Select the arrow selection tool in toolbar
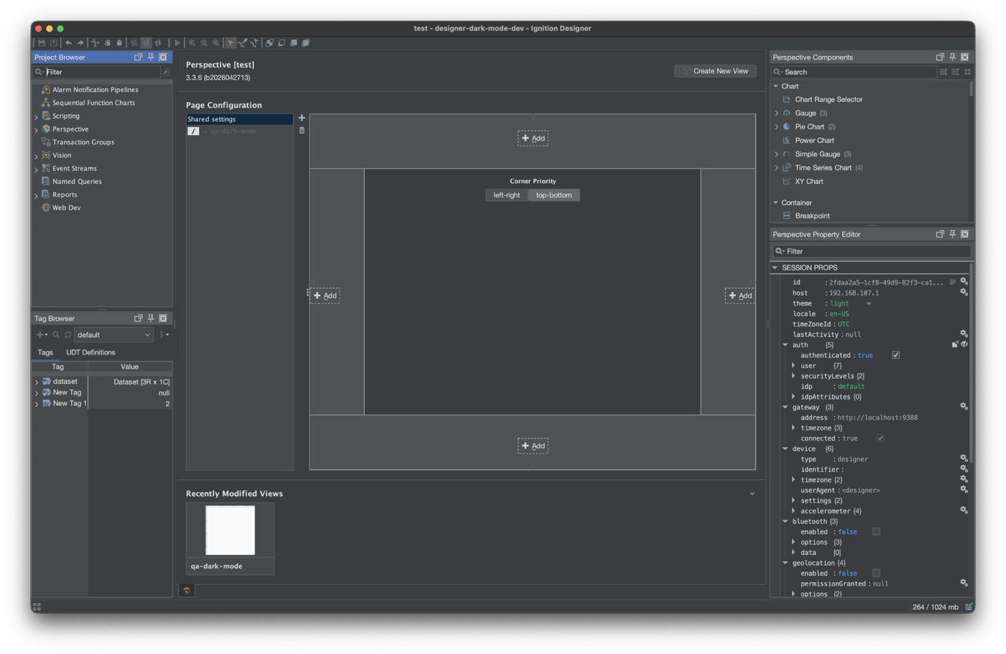 pyautogui.click(x=231, y=43)
